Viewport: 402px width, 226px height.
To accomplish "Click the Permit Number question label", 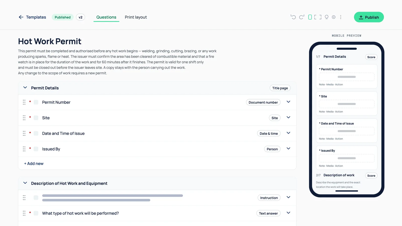I will point(56,102).
